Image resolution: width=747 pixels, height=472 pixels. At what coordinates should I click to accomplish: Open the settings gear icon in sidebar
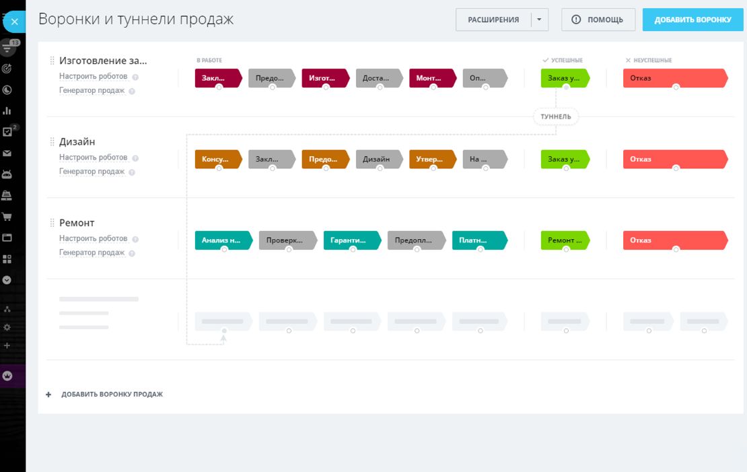[x=7, y=327]
